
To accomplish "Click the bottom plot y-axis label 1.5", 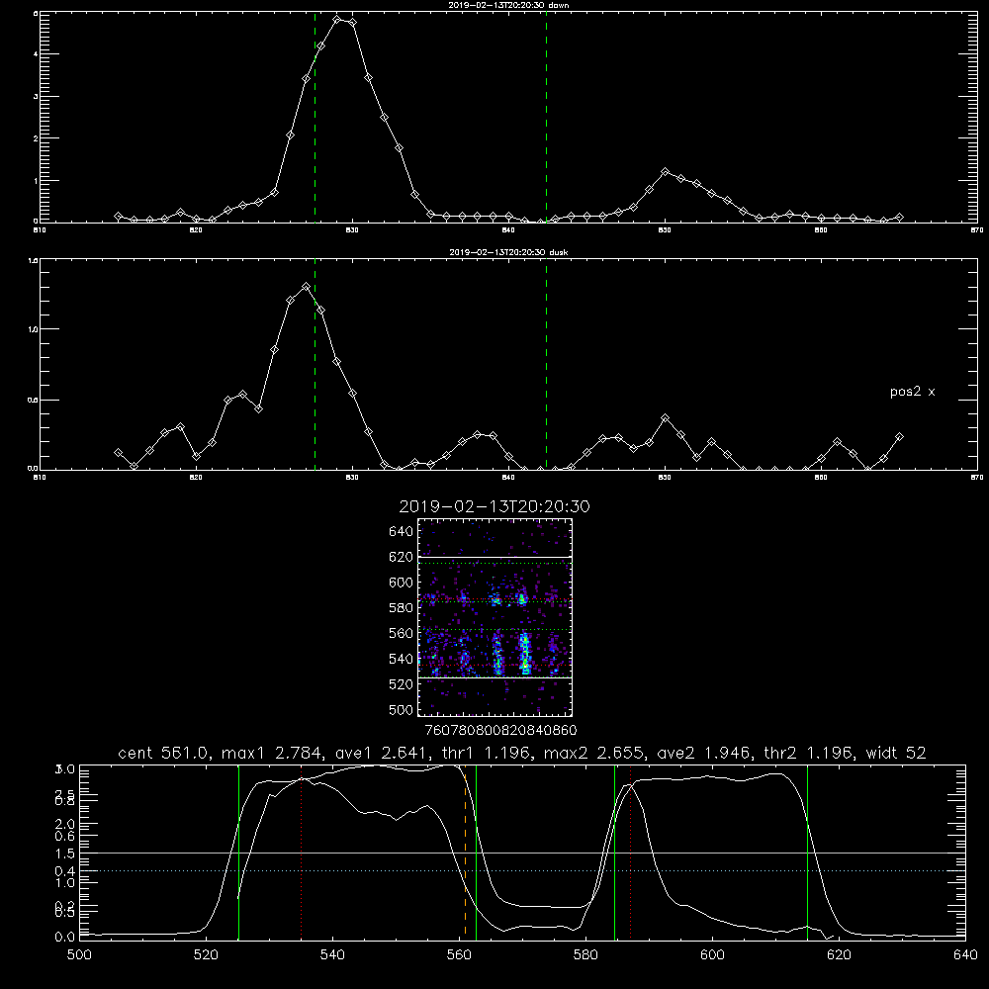I will point(65,853).
